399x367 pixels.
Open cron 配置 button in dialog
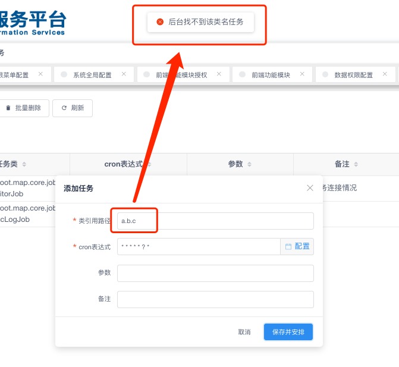pos(297,246)
